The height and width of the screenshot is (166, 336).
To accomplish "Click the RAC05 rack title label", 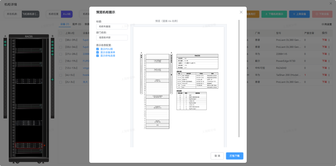I will click(x=29, y=36).
